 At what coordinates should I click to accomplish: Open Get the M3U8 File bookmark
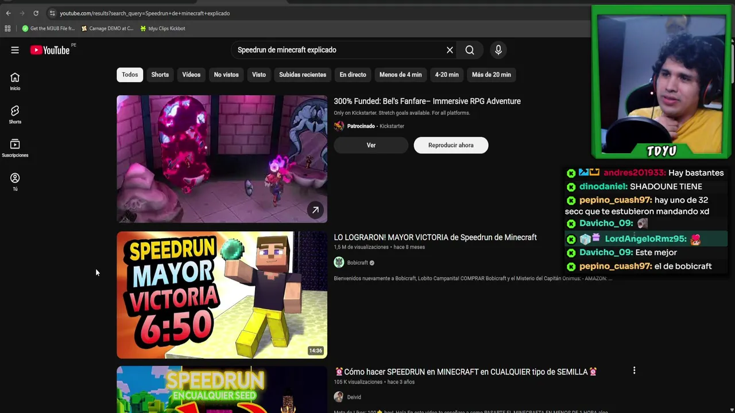[48, 28]
